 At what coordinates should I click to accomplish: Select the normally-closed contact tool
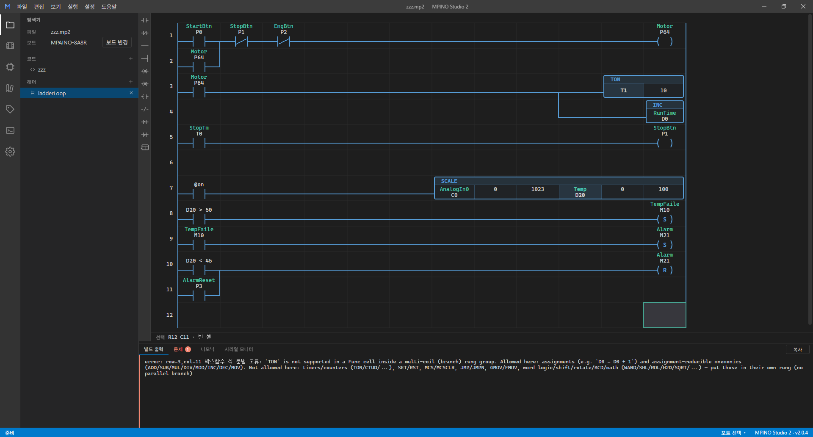point(145,33)
